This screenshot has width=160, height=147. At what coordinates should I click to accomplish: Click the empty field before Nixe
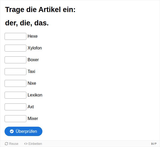point(15,83)
